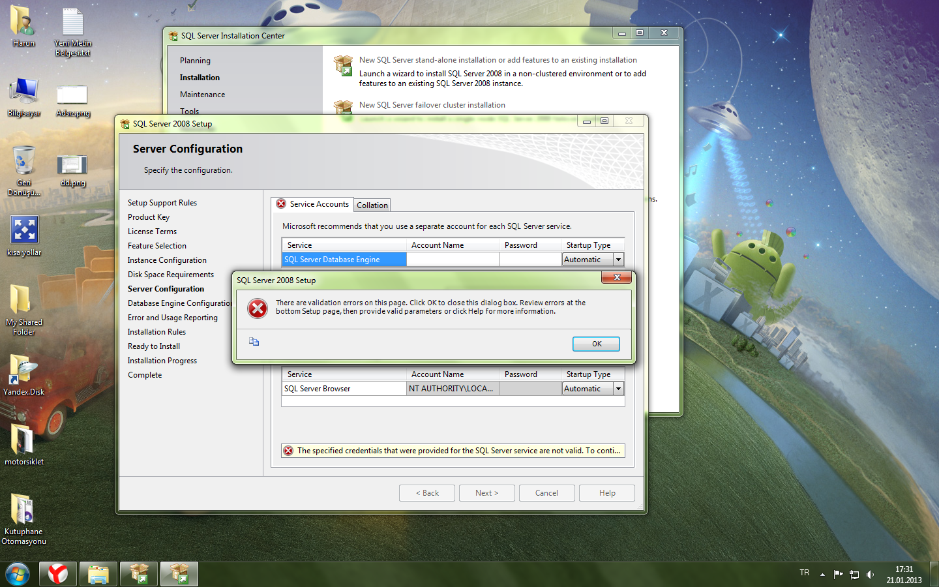
Task: Click New SQL Server failover cluster installation link
Action: tap(432, 105)
